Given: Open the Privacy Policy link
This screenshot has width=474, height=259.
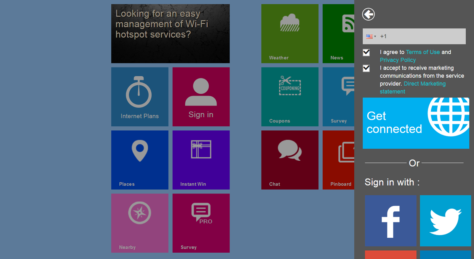Looking at the screenshot, I should [398, 60].
